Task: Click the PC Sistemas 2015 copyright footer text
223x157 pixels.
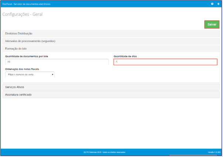Action: [x=104, y=152]
